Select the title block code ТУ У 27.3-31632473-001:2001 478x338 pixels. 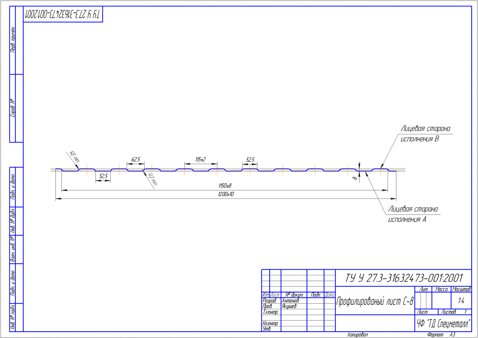point(404,278)
